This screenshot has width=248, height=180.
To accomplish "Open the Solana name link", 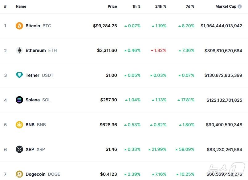I will tap(33, 100).
